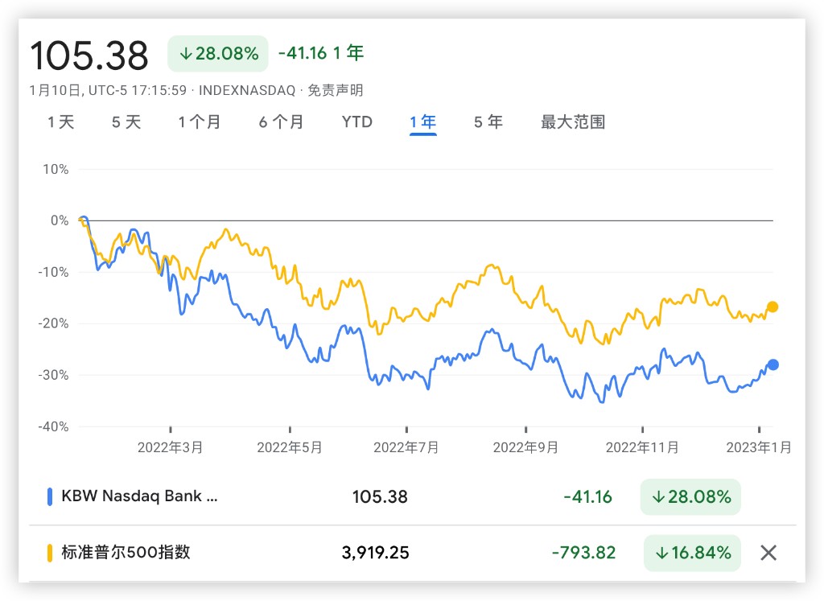Remove the 标准普尔500指数 comparison with X
This screenshot has height=601, width=824.
pos(768,553)
